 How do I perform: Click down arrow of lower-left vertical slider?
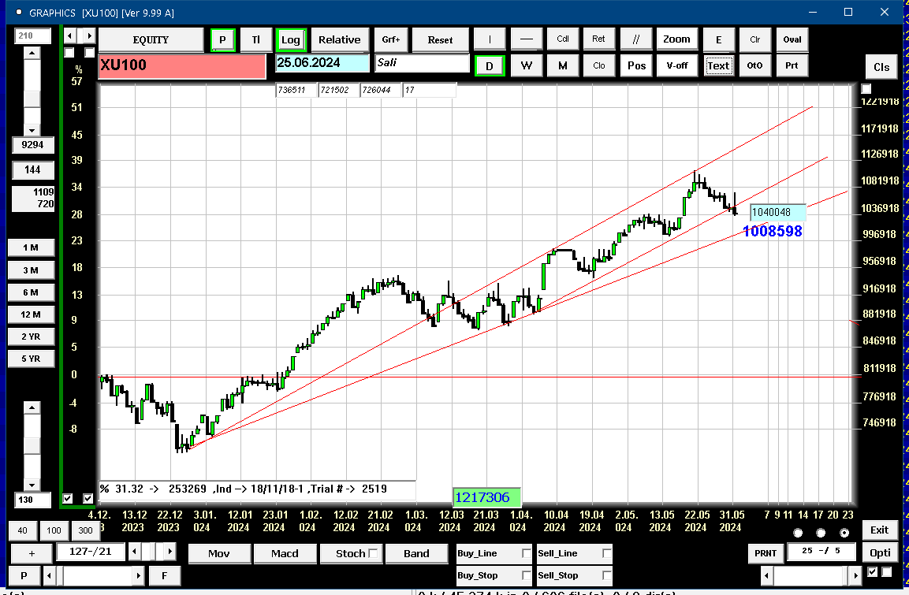(x=32, y=485)
